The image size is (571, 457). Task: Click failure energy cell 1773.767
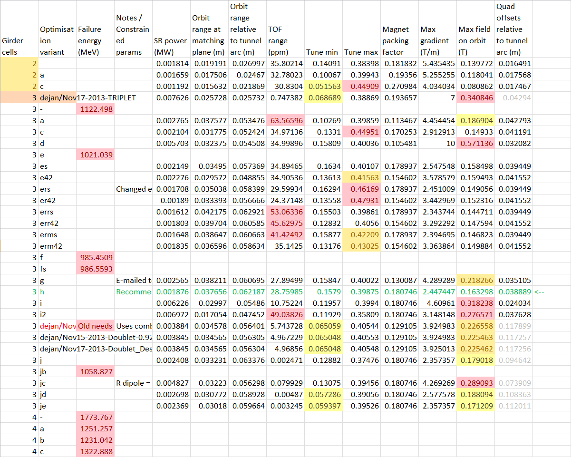95,417
